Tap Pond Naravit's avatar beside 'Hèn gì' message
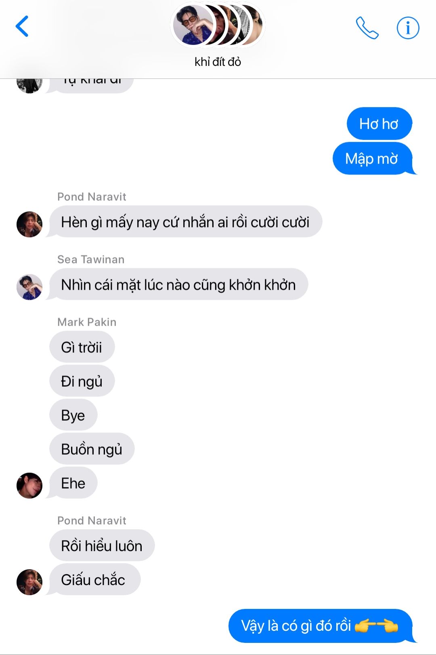Image resolution: width=436 pixels, height=655 pixels. 29,224
